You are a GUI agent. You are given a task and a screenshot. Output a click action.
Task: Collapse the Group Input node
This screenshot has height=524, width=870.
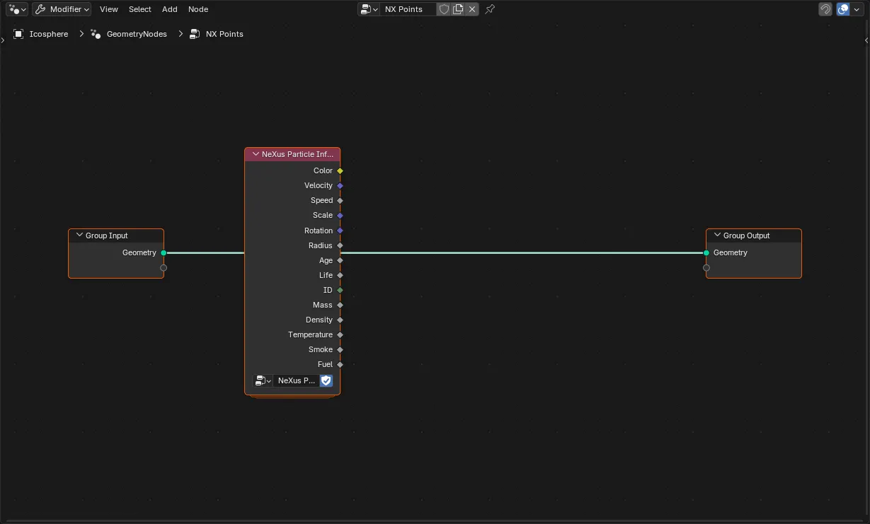tap(79, 235)
